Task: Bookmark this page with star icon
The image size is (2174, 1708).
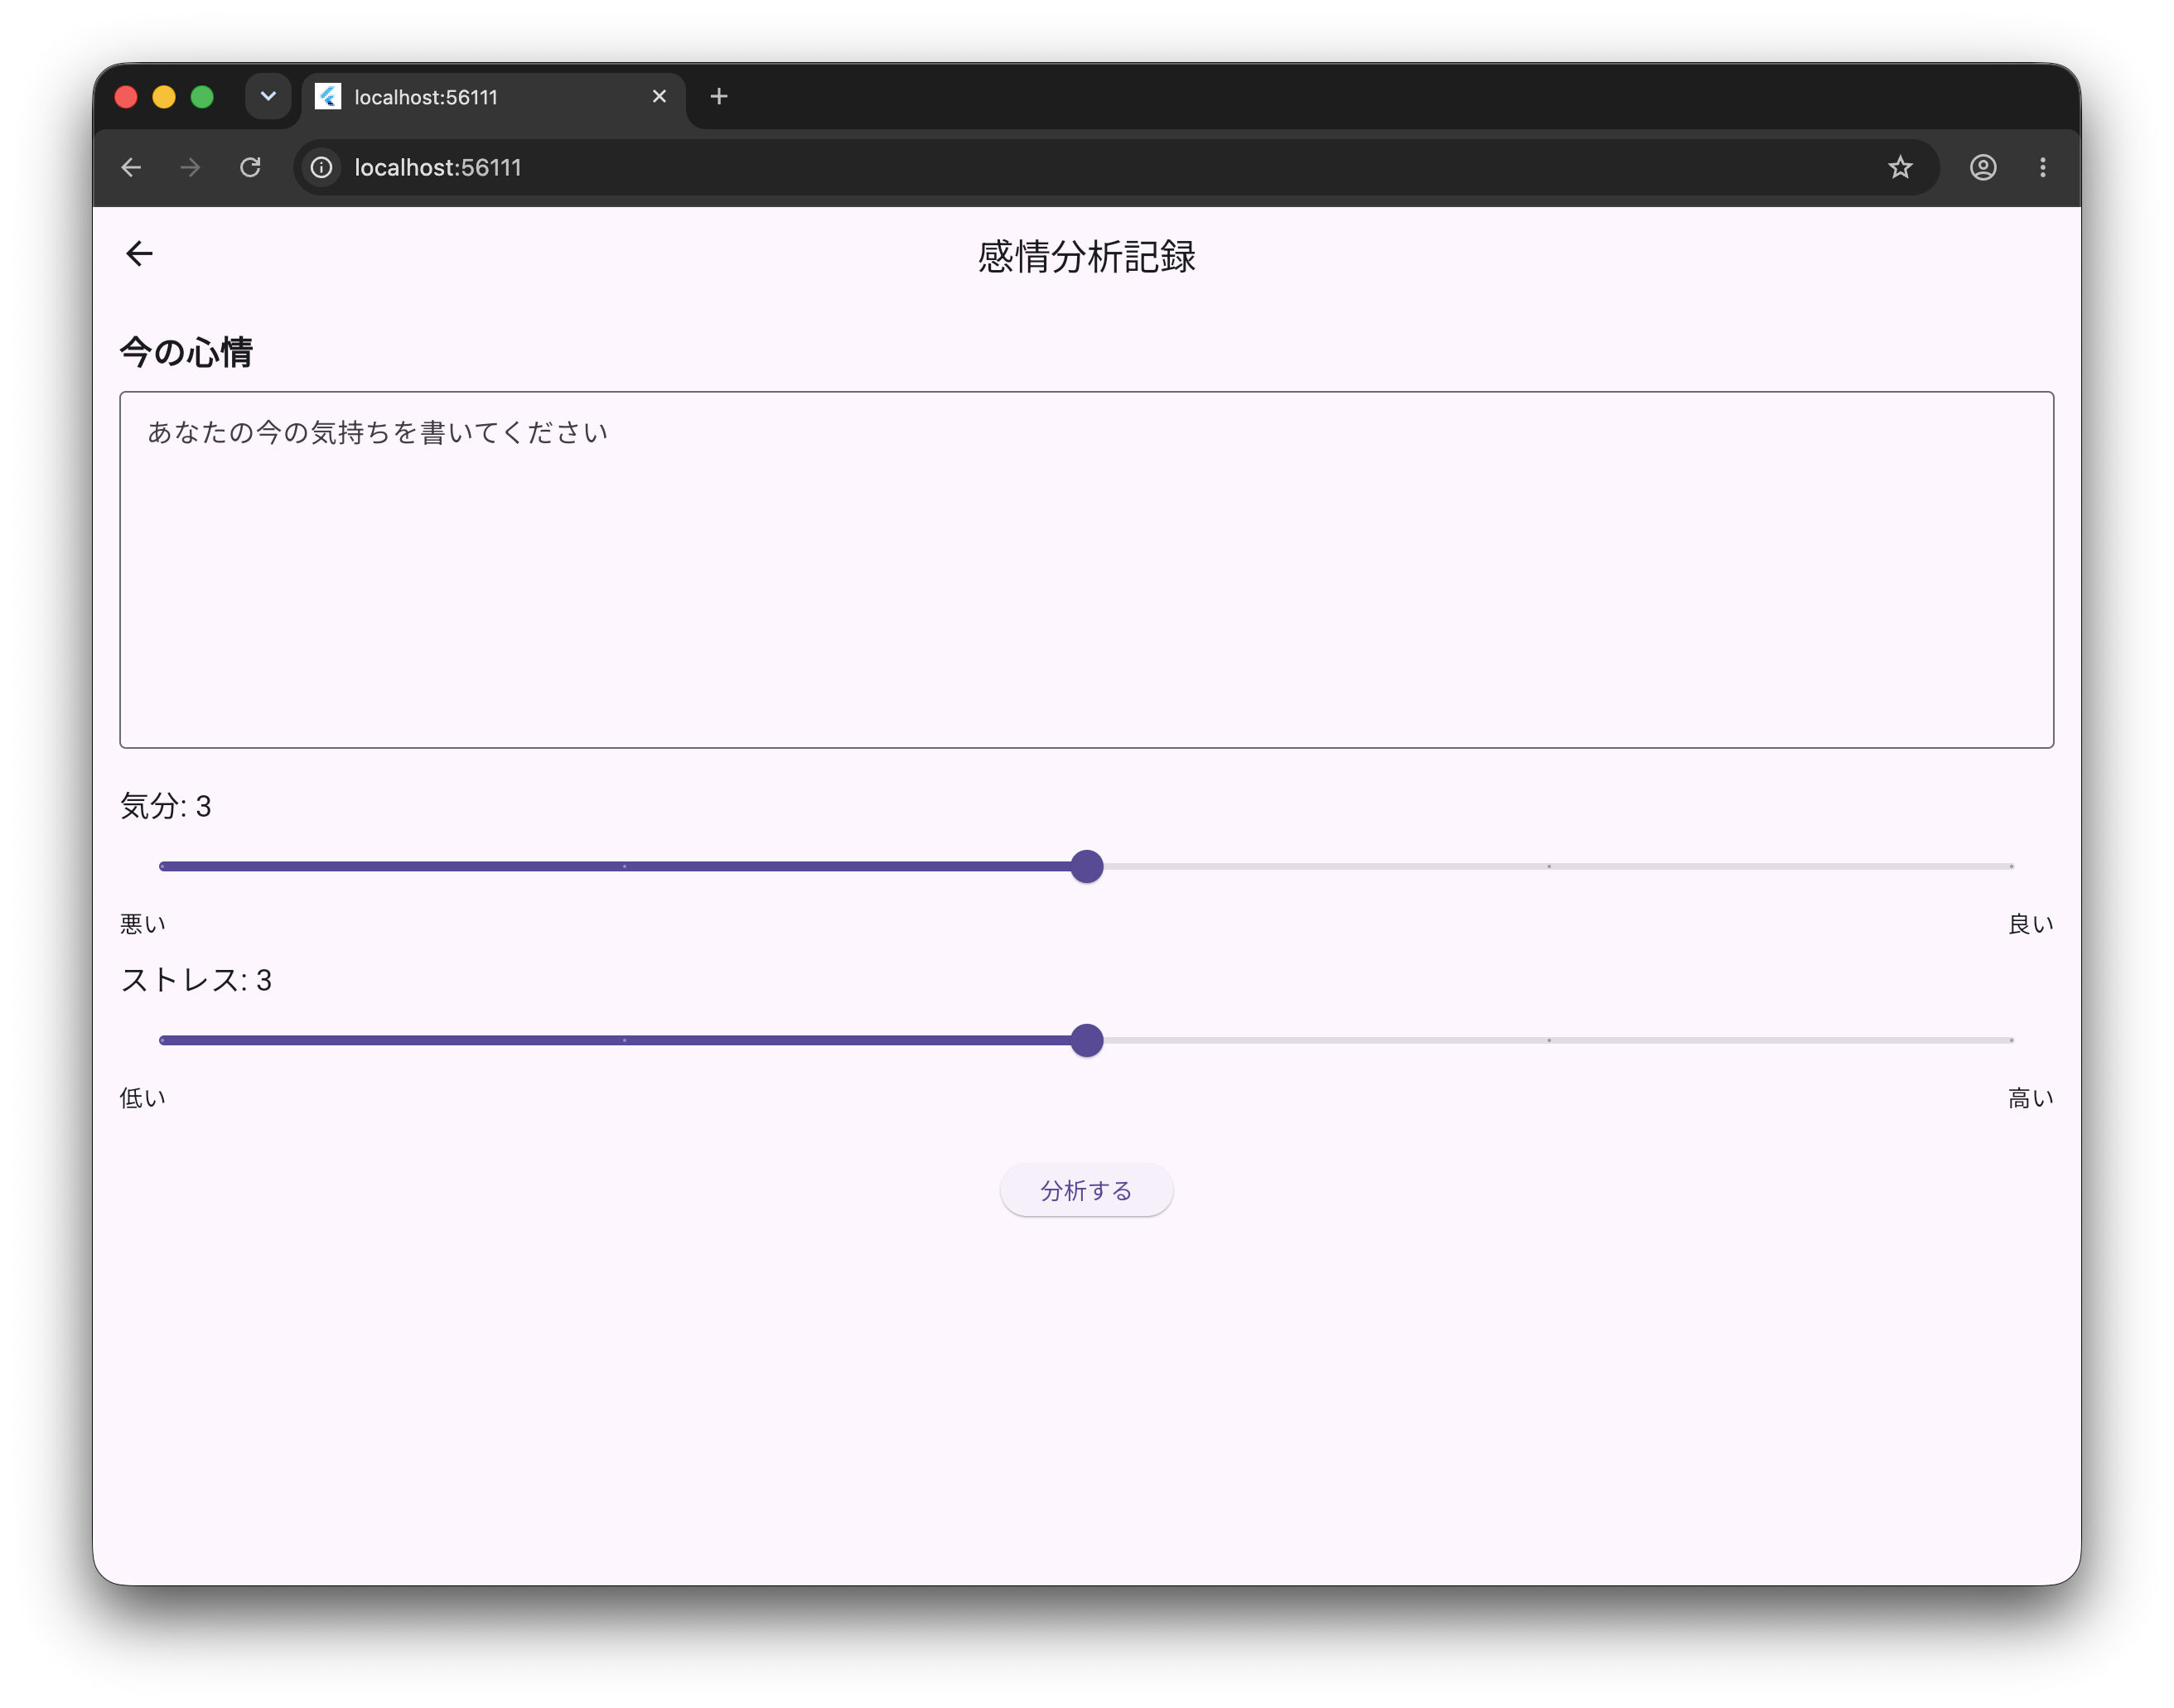Action: [x=1899, y=167]
